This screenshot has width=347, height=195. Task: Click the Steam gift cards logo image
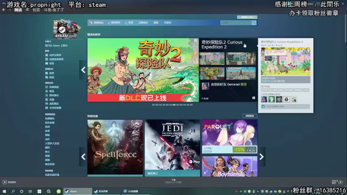pyautogui.click(x=67, y=29)
